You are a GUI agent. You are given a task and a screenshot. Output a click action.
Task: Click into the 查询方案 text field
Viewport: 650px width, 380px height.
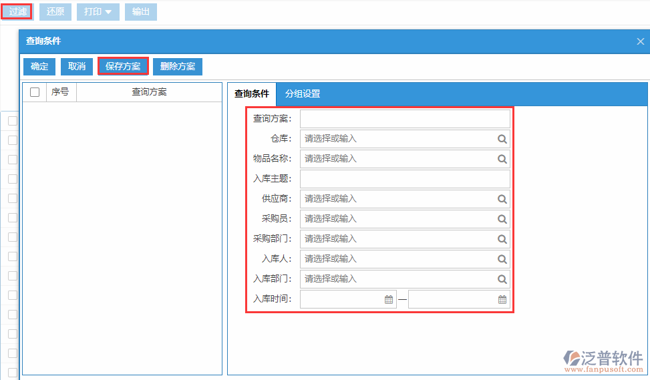405,119
